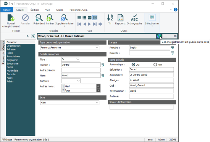
Task: Open quick access toolbar dropdown
Action: tap(12, 4)
